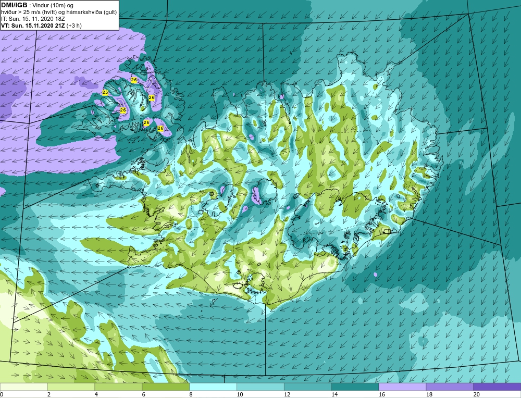Click the legend scale number 0
This screenshot has height=398, width=521.
pos(2,394)
